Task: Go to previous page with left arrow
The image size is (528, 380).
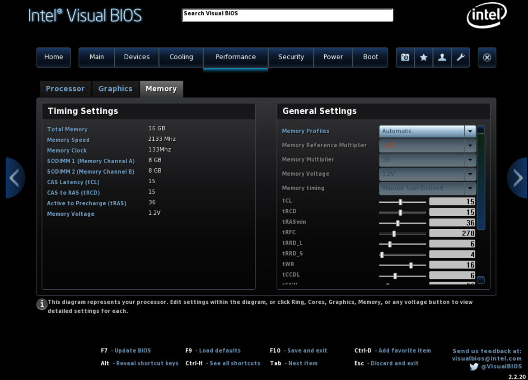Action: pyautogui.click(x=15, y=178)
